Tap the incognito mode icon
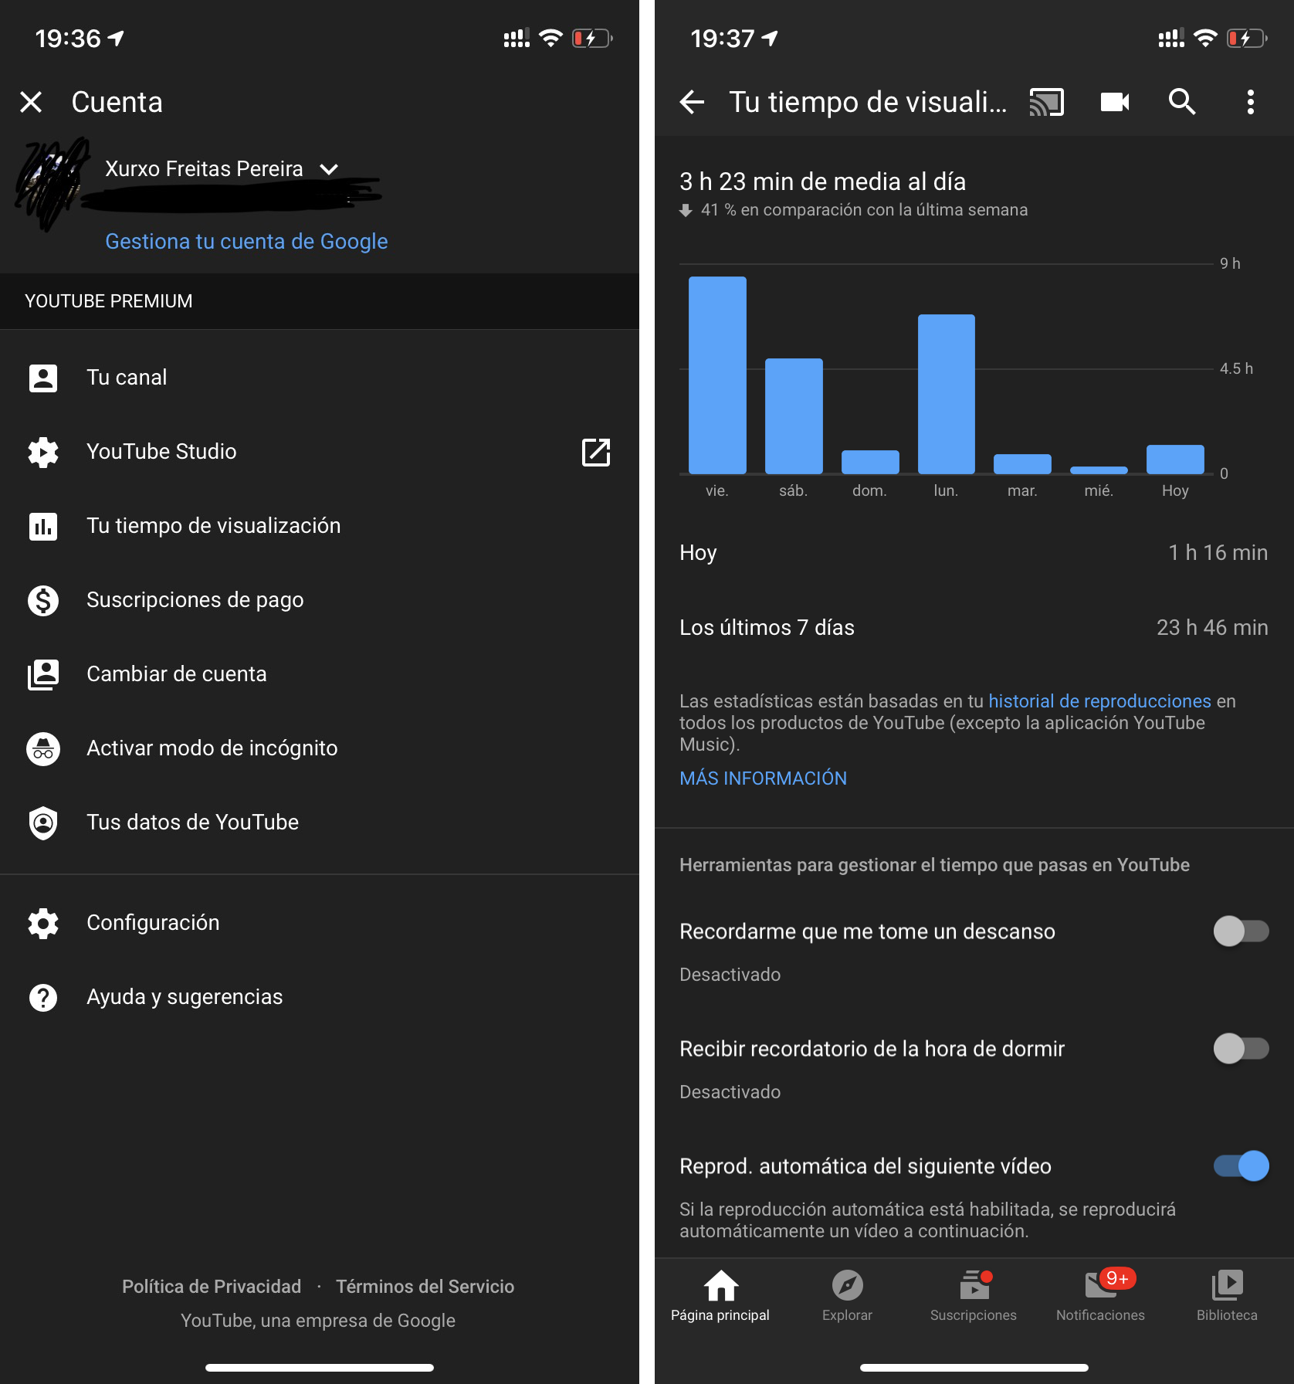Screen dimensions: 1294x1384 pos(43,748)
